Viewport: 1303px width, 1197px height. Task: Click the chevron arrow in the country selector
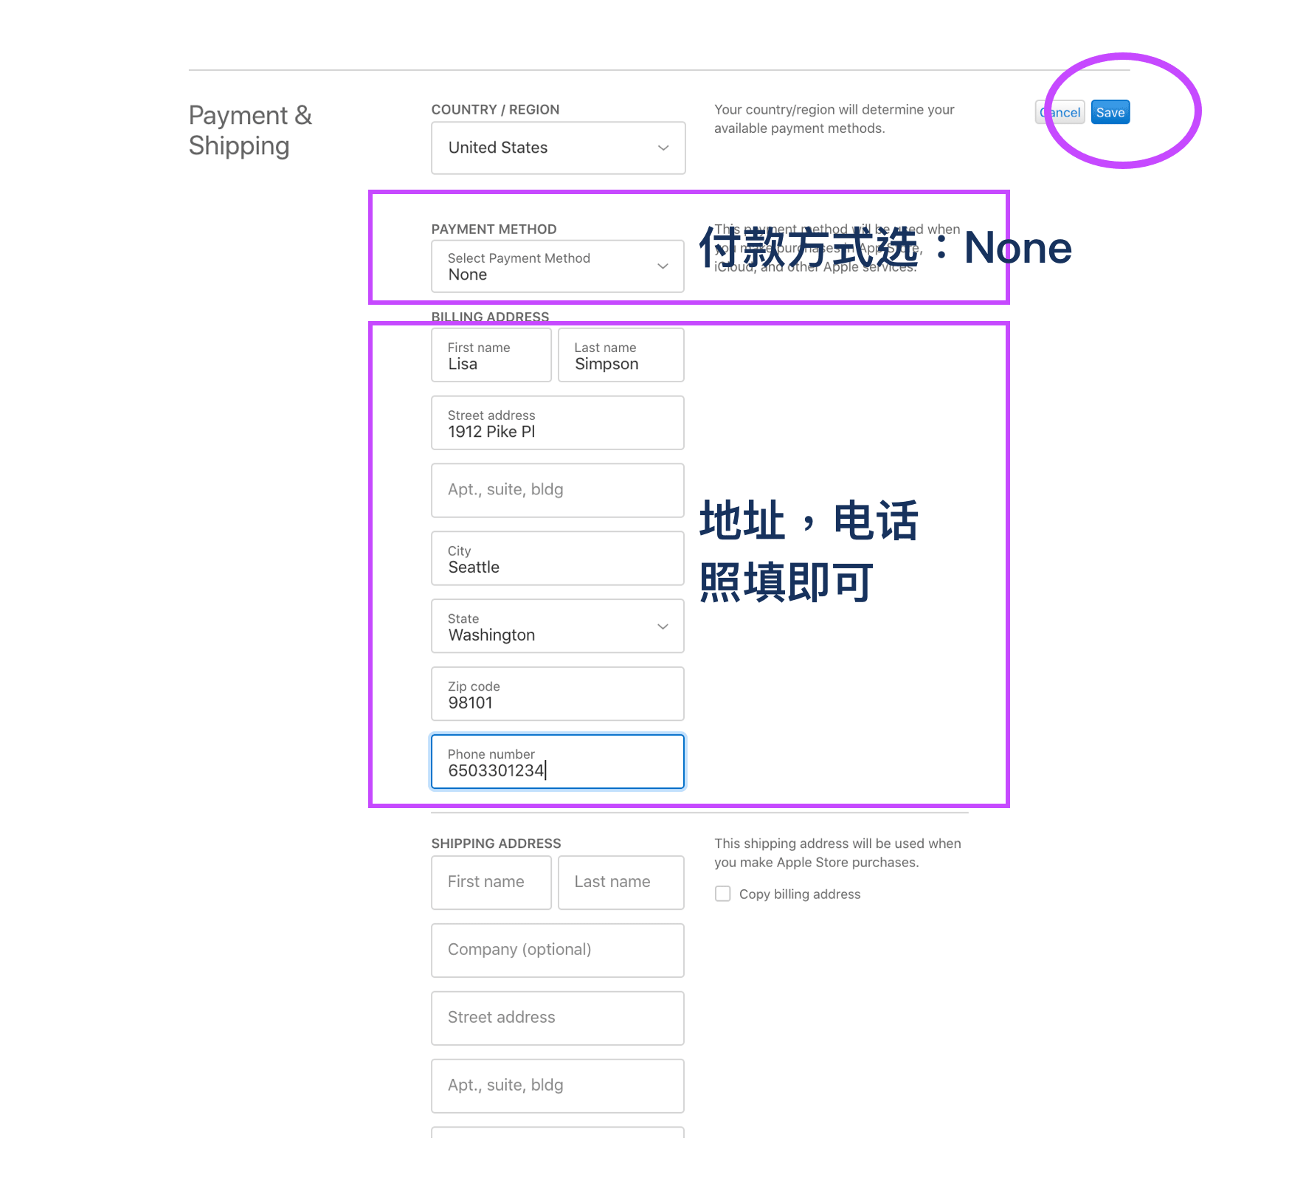coord(663,148)
